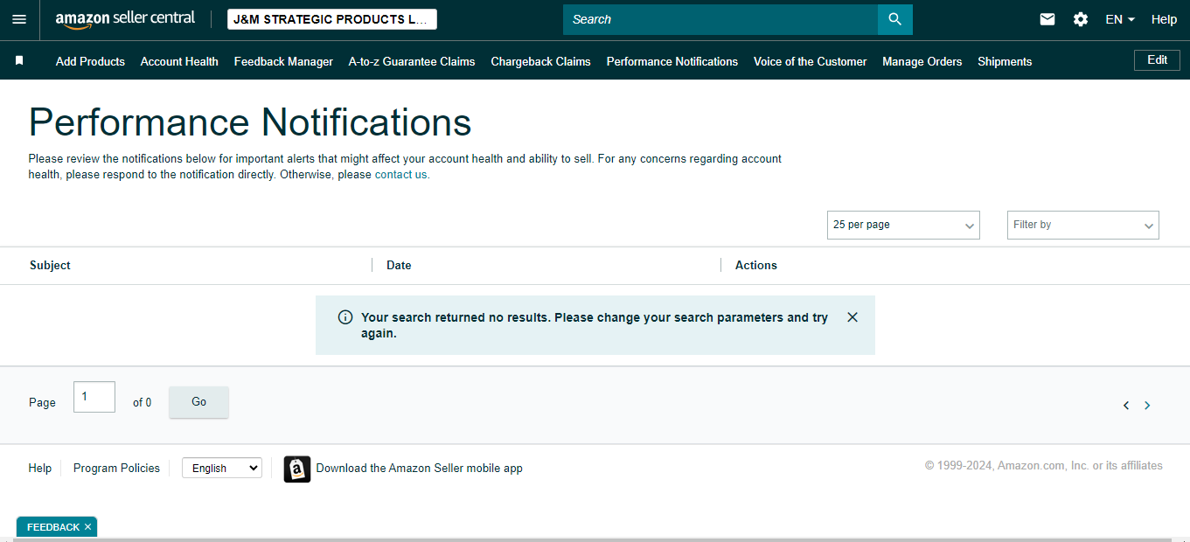Open the messages envelope icon
This screenshot has width=1190, height=542.
(1047, 19)
